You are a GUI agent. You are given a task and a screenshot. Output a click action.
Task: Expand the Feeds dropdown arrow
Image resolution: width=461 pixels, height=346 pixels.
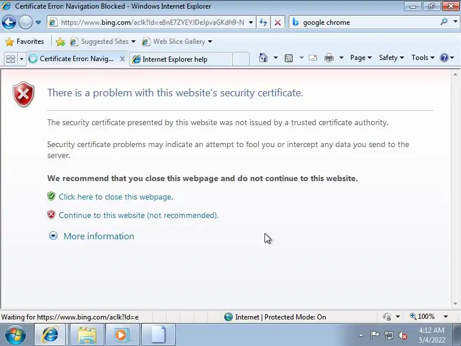coord(301,58)
